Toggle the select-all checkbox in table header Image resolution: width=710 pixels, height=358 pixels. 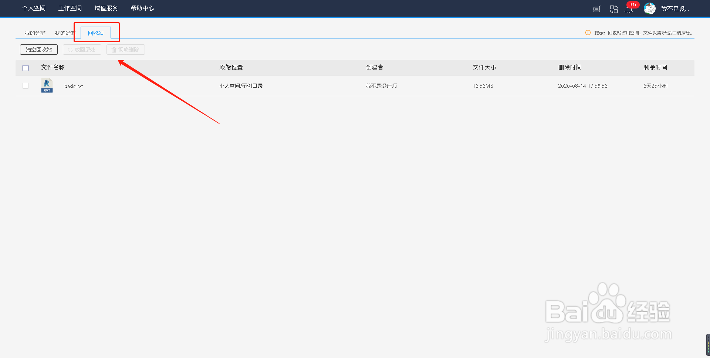point(26,68)
